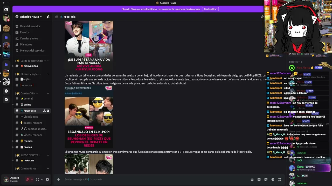The height and width of the screenshot is (186, 332).
Task: Open the sticker picker
Action: tap(266, 179)
